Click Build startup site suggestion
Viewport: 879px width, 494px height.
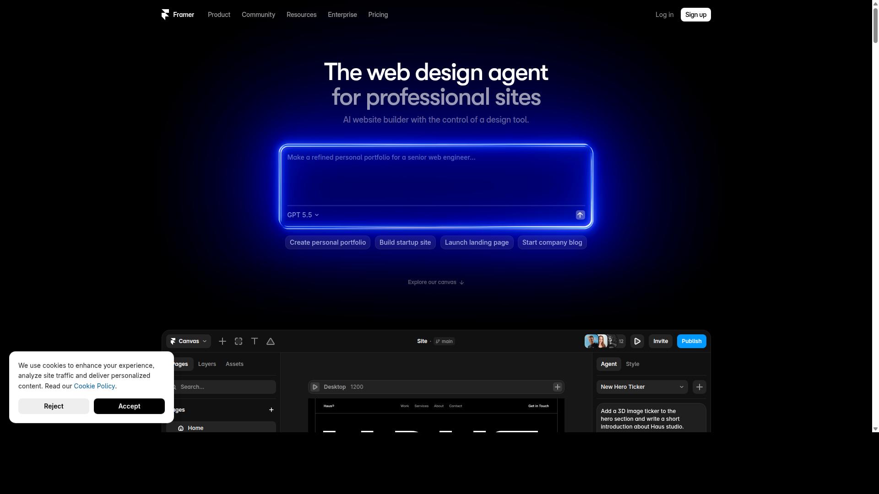pyautogui.click(x=405, y=242)
